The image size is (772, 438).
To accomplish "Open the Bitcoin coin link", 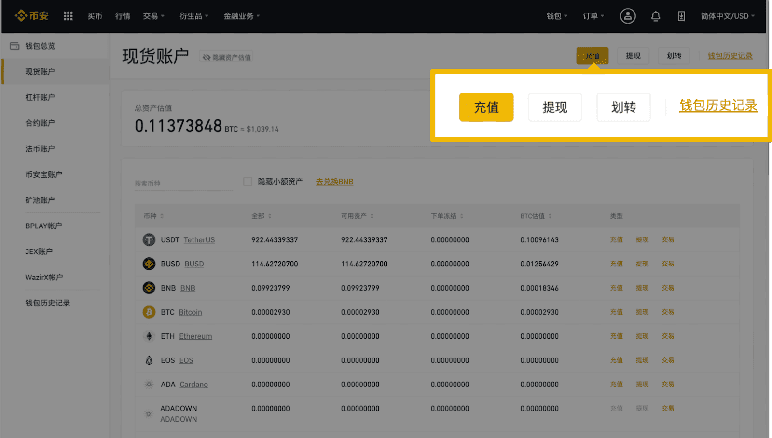I will click(190, 312).
